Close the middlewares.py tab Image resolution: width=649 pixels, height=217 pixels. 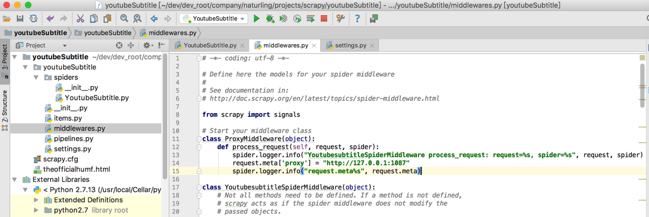314,46
